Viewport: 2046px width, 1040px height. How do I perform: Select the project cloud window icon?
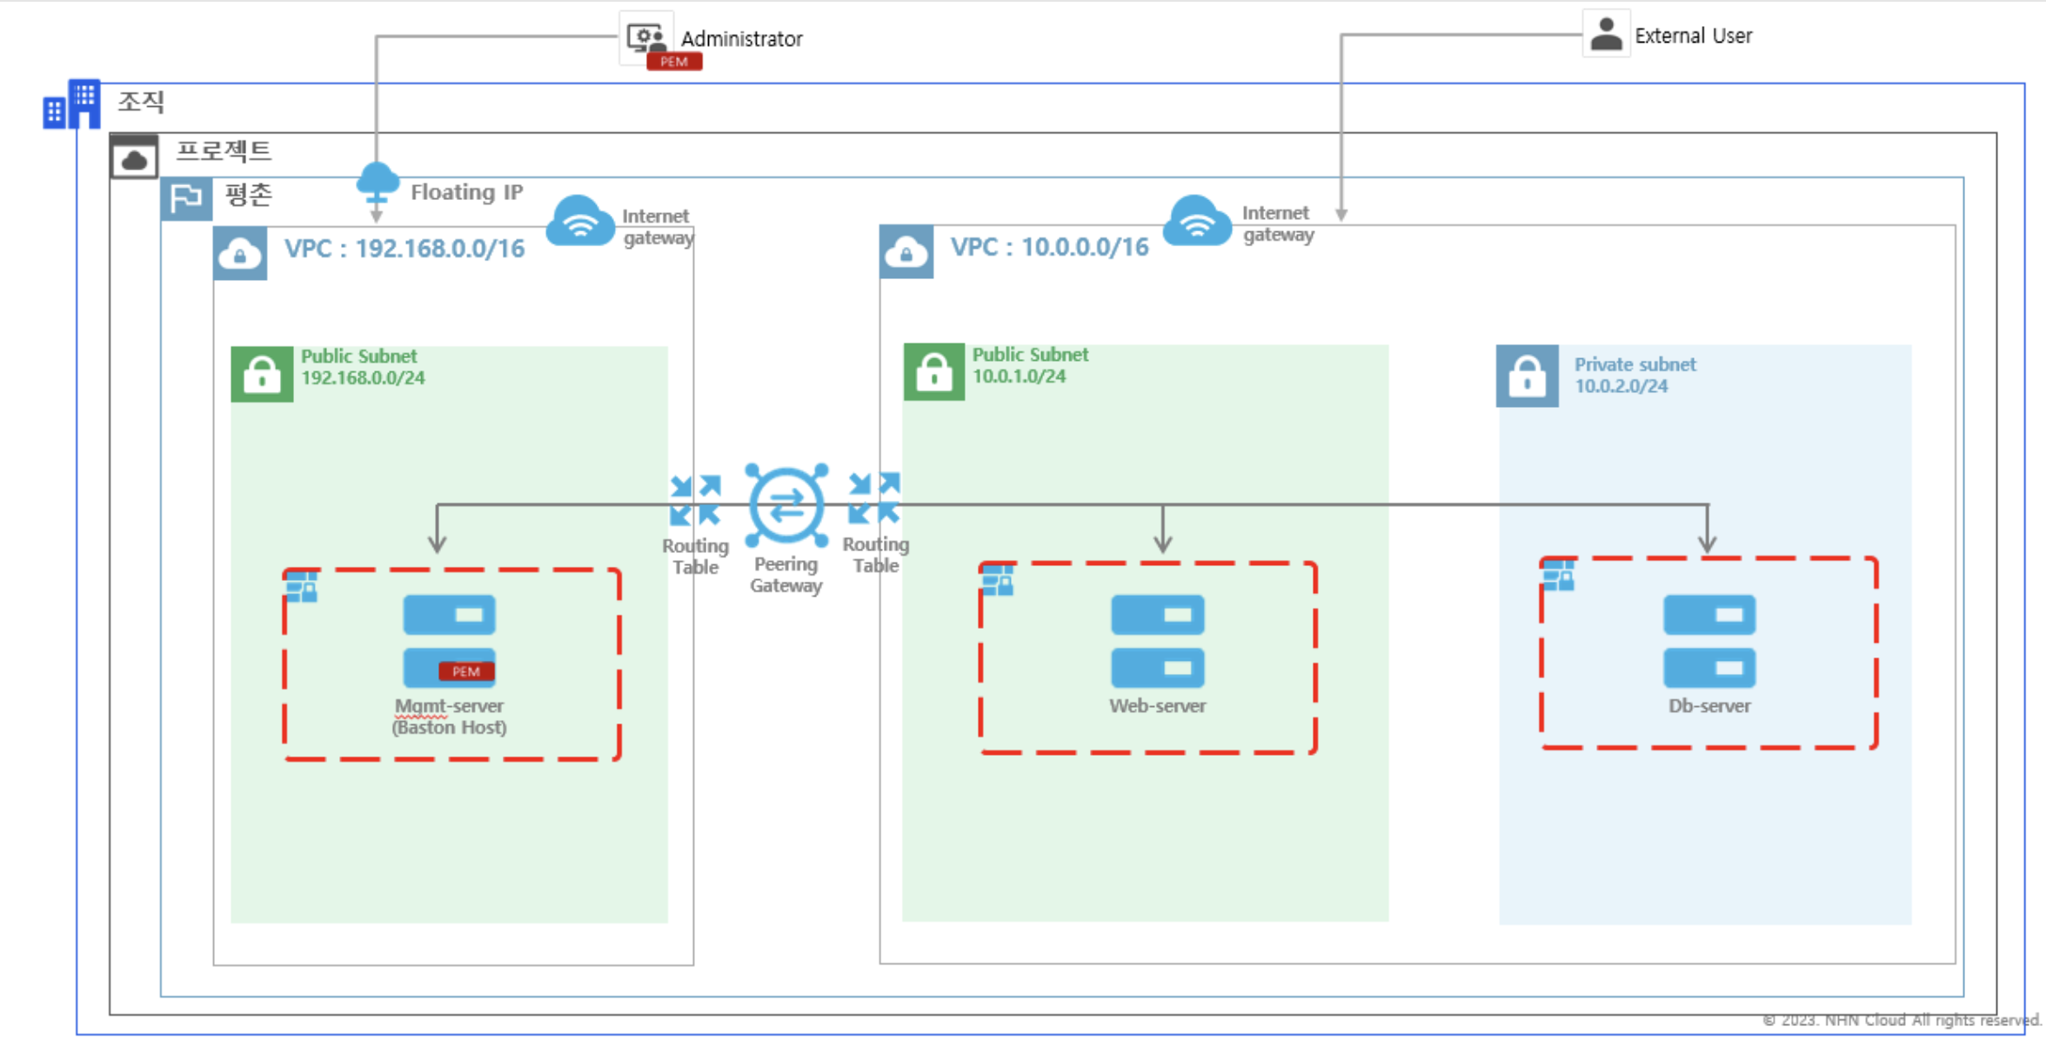coord(134,157)
